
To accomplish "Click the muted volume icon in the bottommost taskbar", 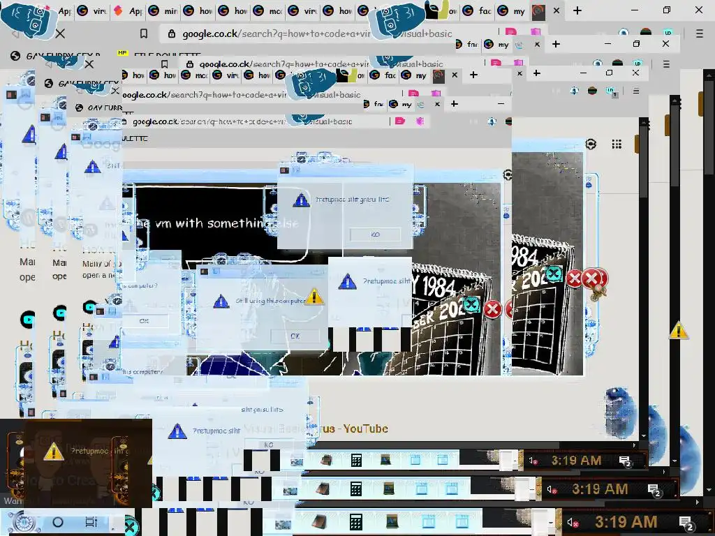I will tap(573, 522).
